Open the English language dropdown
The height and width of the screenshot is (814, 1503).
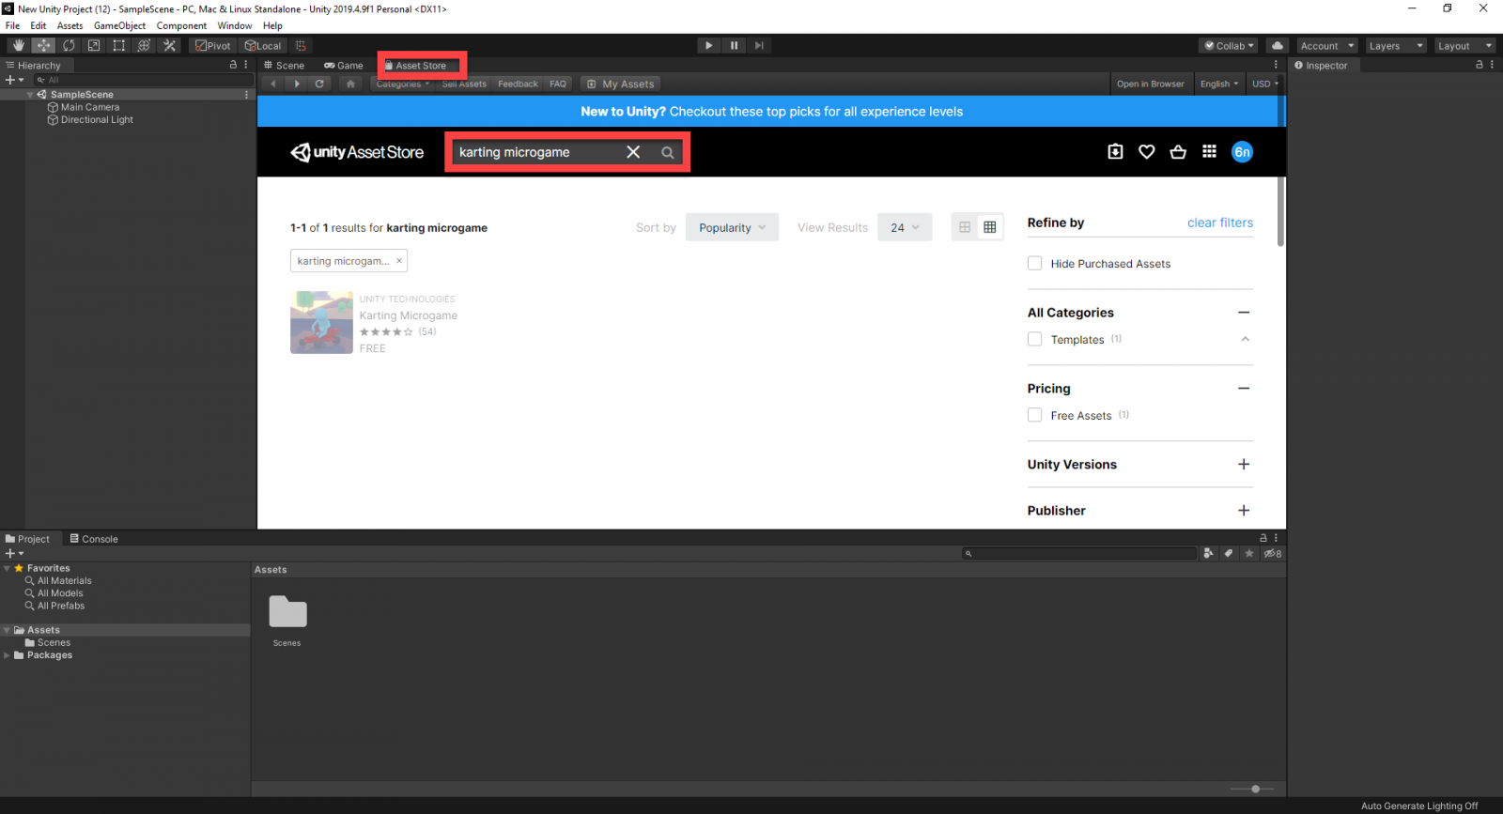[x=1219, y=84]
